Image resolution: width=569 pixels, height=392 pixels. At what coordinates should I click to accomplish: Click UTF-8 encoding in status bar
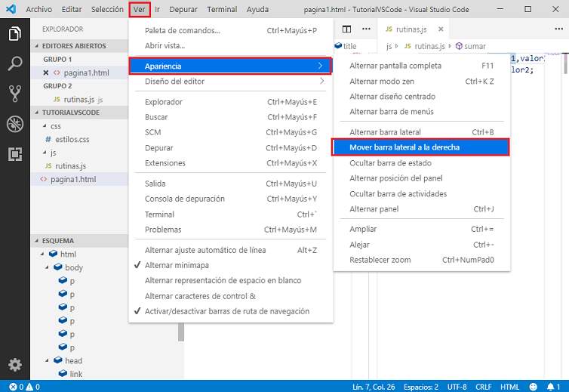pos(457,387)
